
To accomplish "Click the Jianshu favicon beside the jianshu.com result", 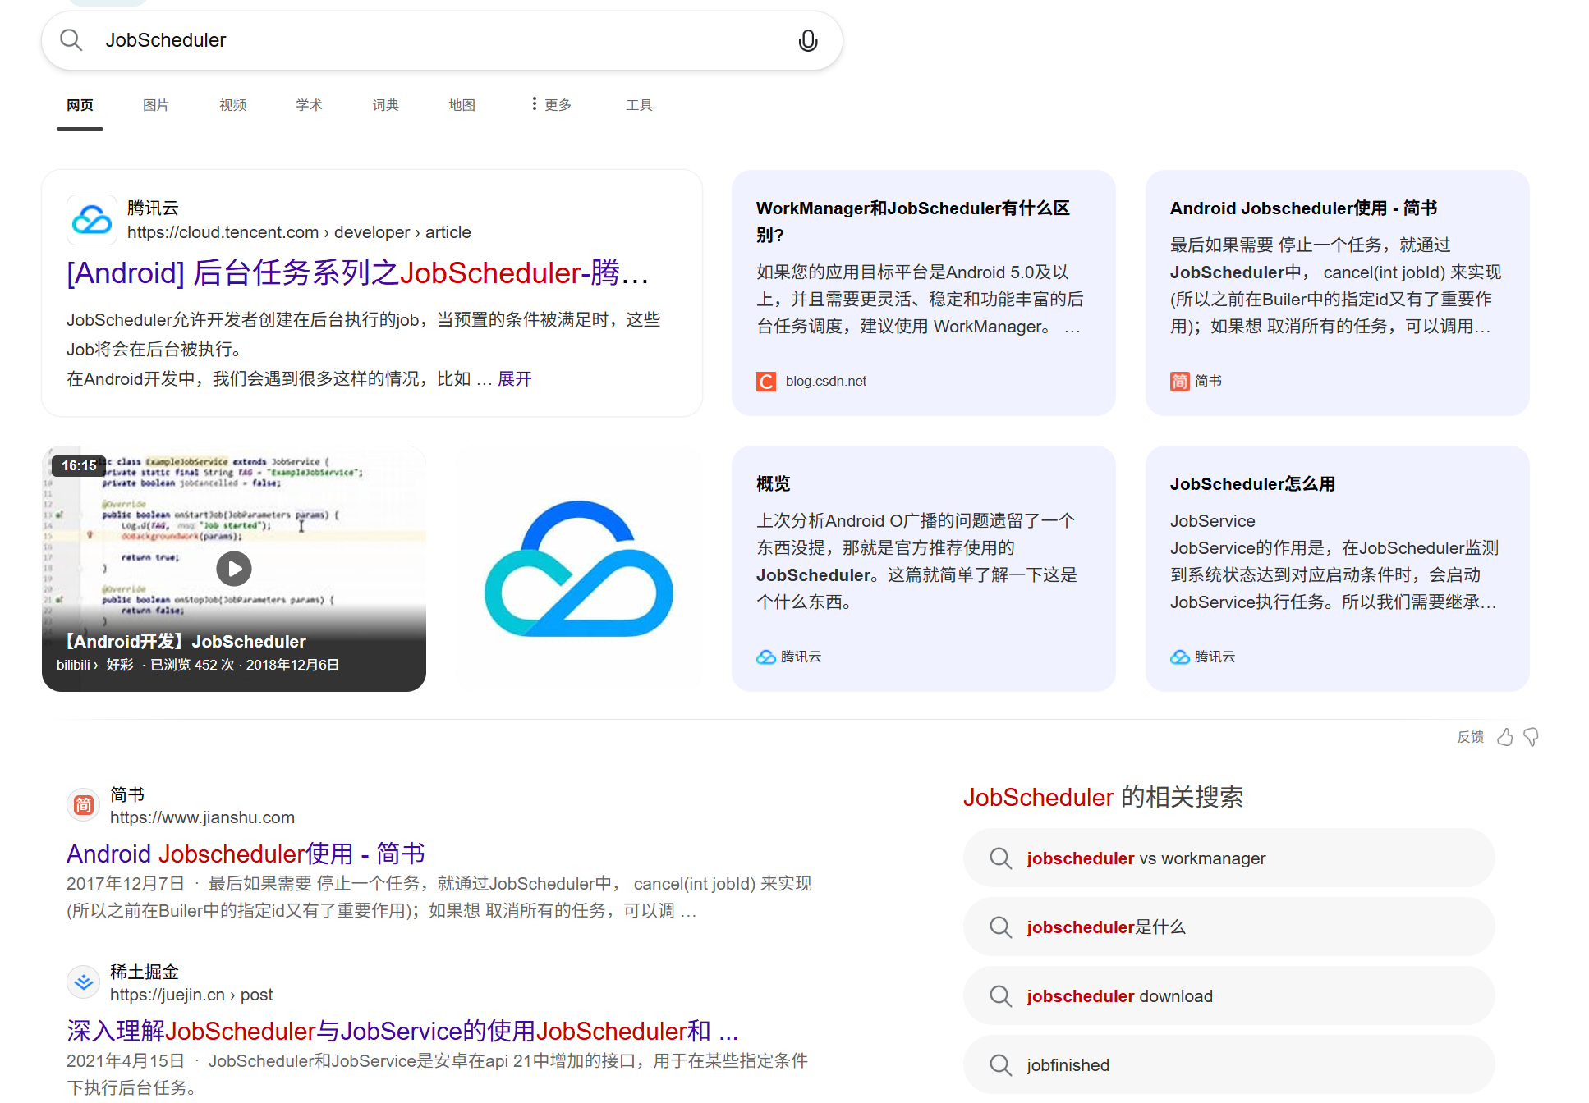I will click(83, 805).
